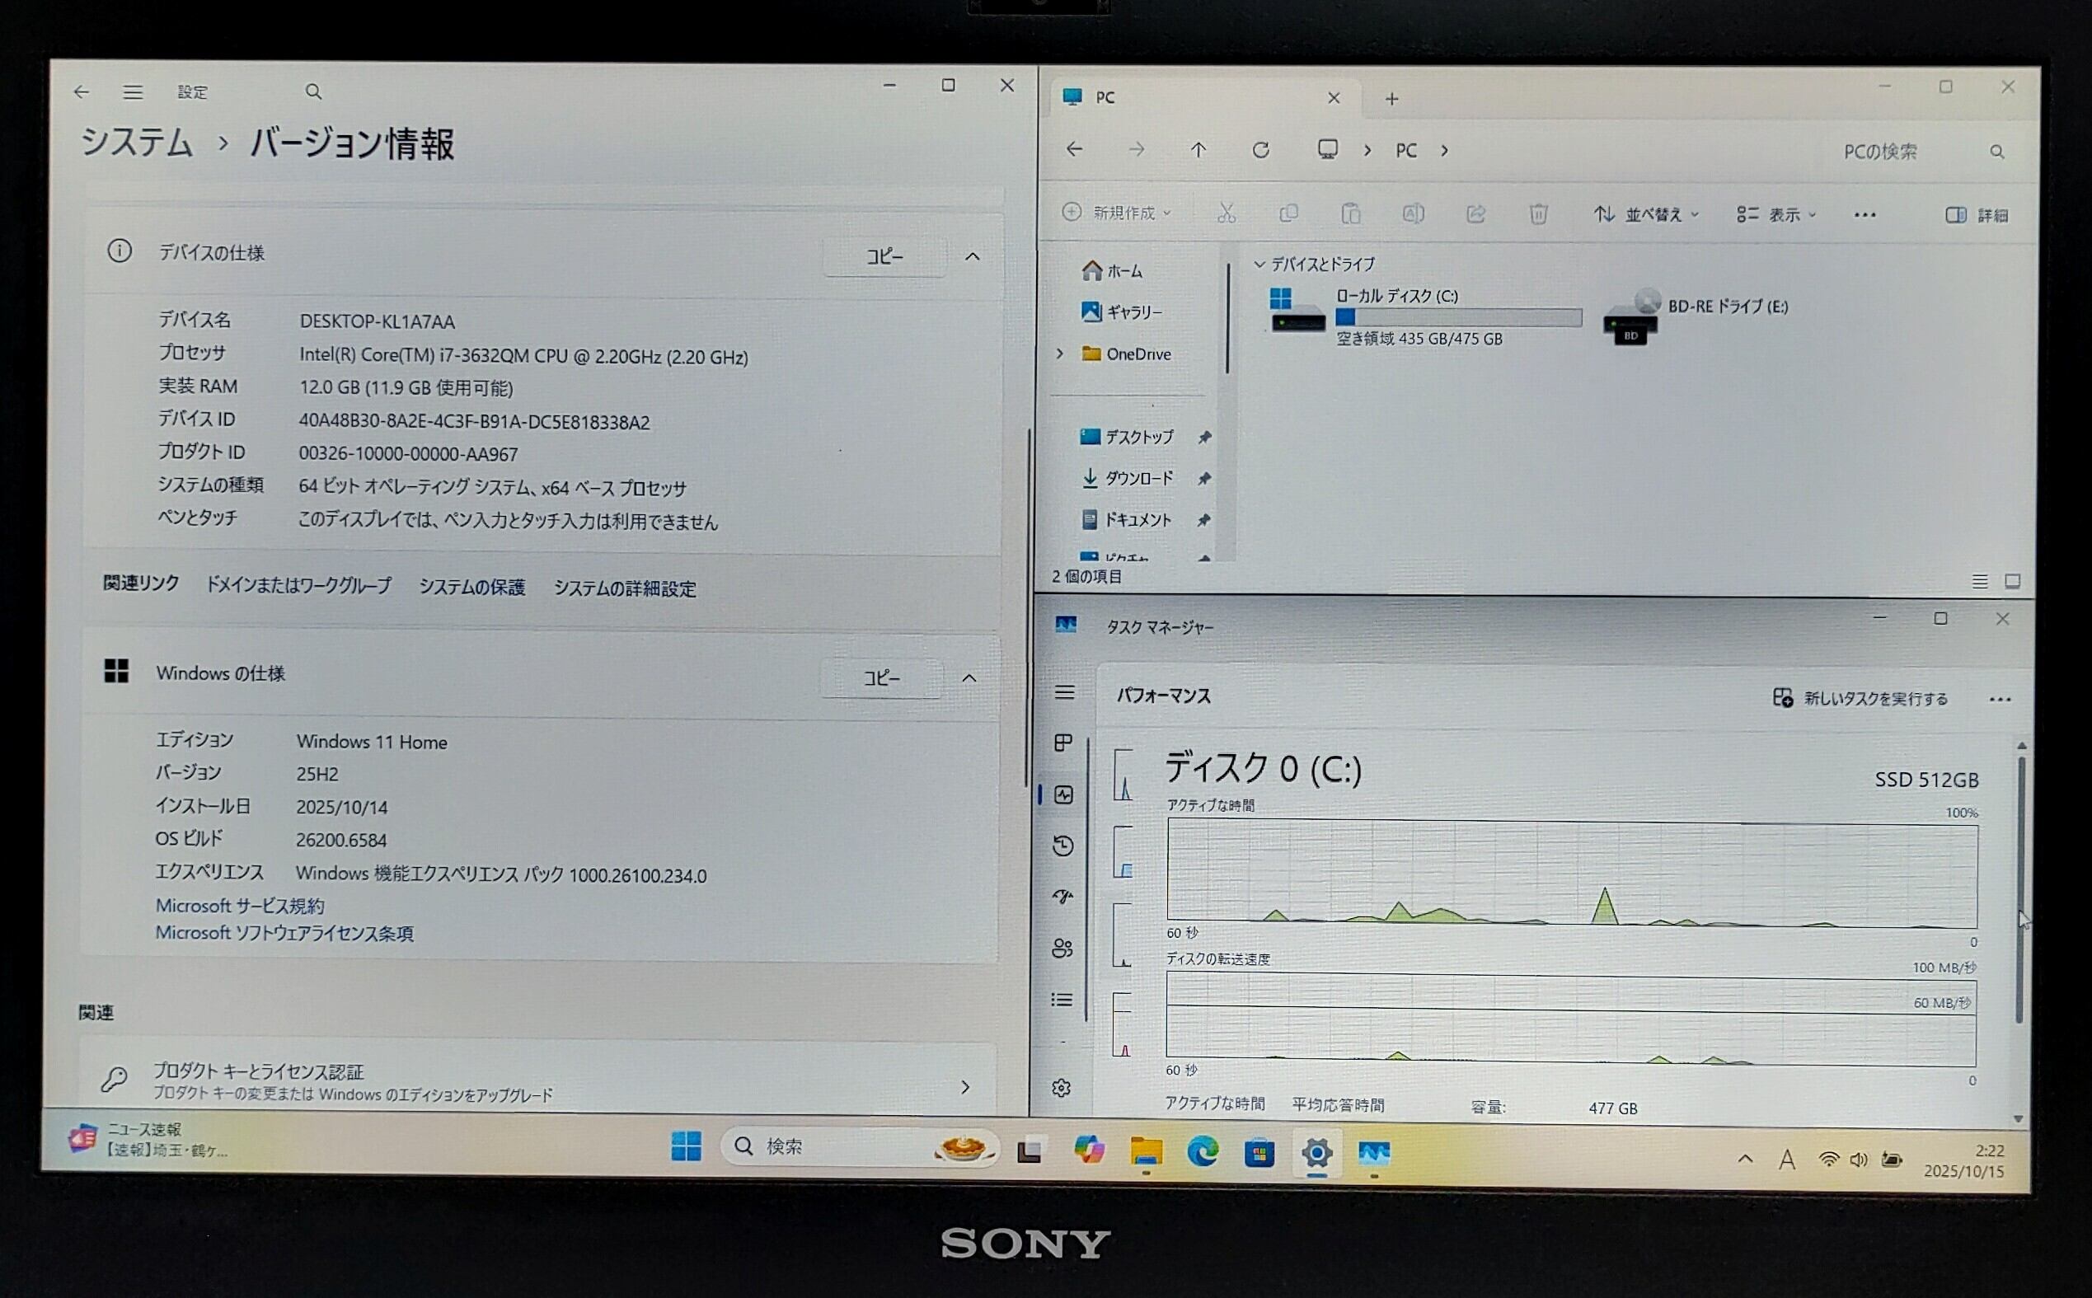
Task: Open Task Manager processes icon
Action: tap(1063, 743)
